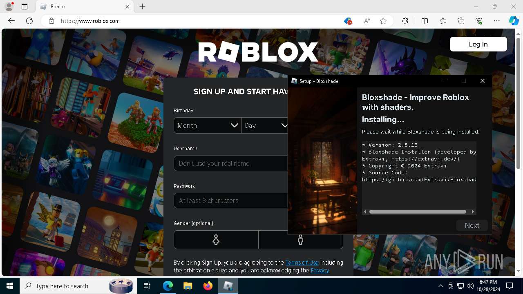
Task: Refresh the Roblox page
Action: coord(29,21)
